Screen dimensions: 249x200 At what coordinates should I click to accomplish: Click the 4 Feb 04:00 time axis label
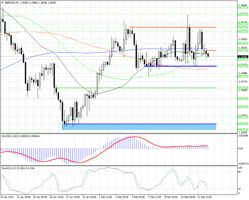pos(138,197)
